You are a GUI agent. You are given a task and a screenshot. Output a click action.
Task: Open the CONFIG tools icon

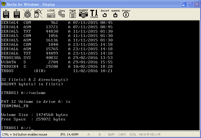tap(94, 14)
